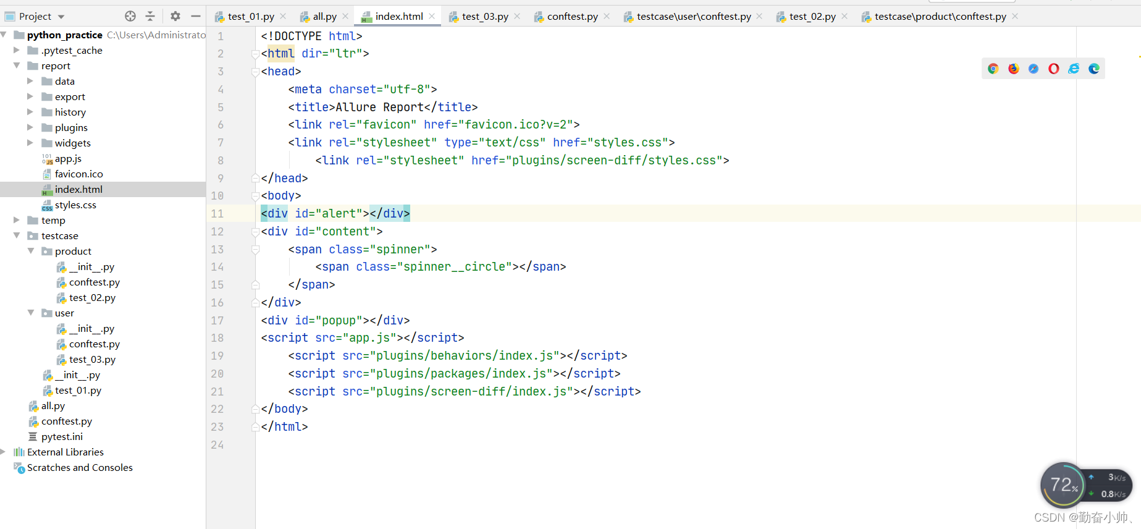Close the test_02.py tab
The image size is (1141, 529).
tap(844, 16)
